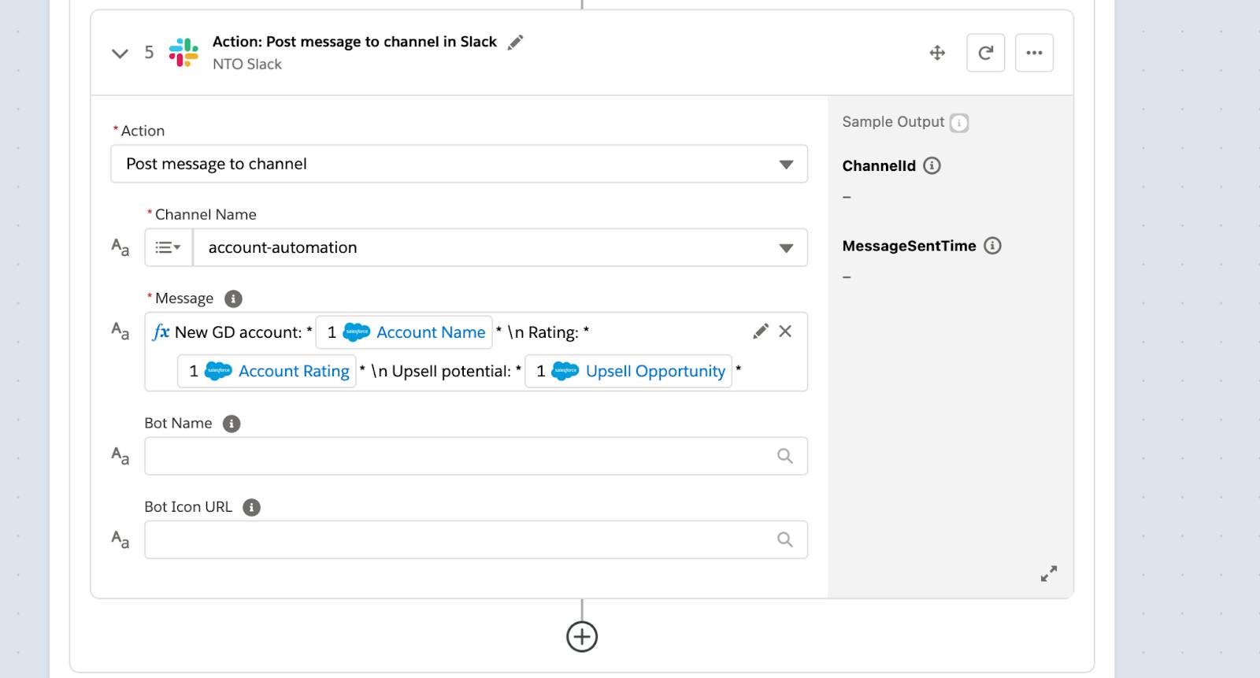Image resolution: width=1260 pixels, height=678 pixels.
Task: Select the Account Name pill
Action: click(404, 332)
